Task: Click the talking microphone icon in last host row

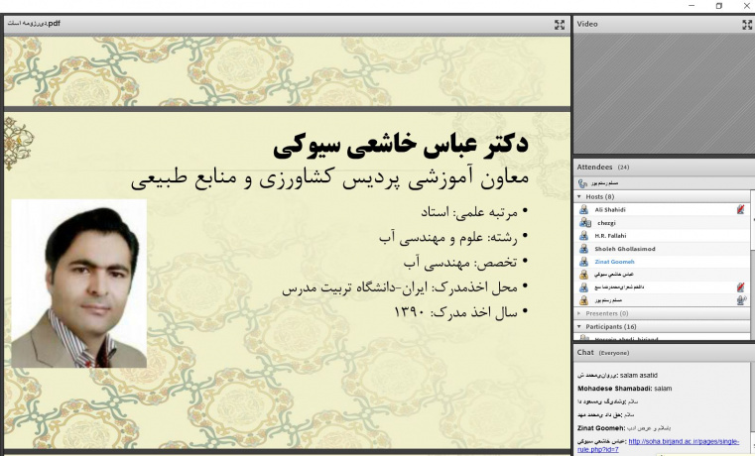Action: tap(741, 300)
